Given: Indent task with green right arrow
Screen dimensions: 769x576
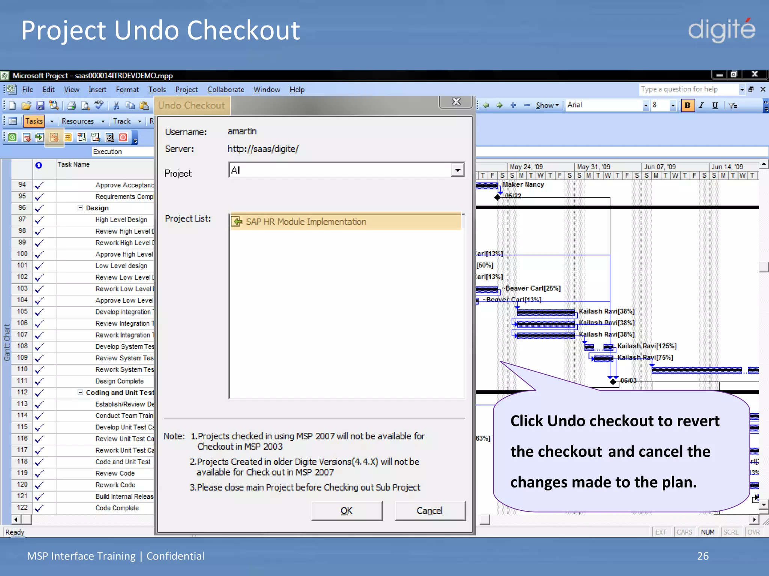Looking at the screenshot, I should (x=500, y=105).
